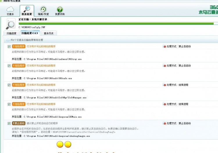Click title 行为和木马比较相似的程序 for SoftManager.exe
This screenshot has height=153, width=218.
tap(41, 85)
